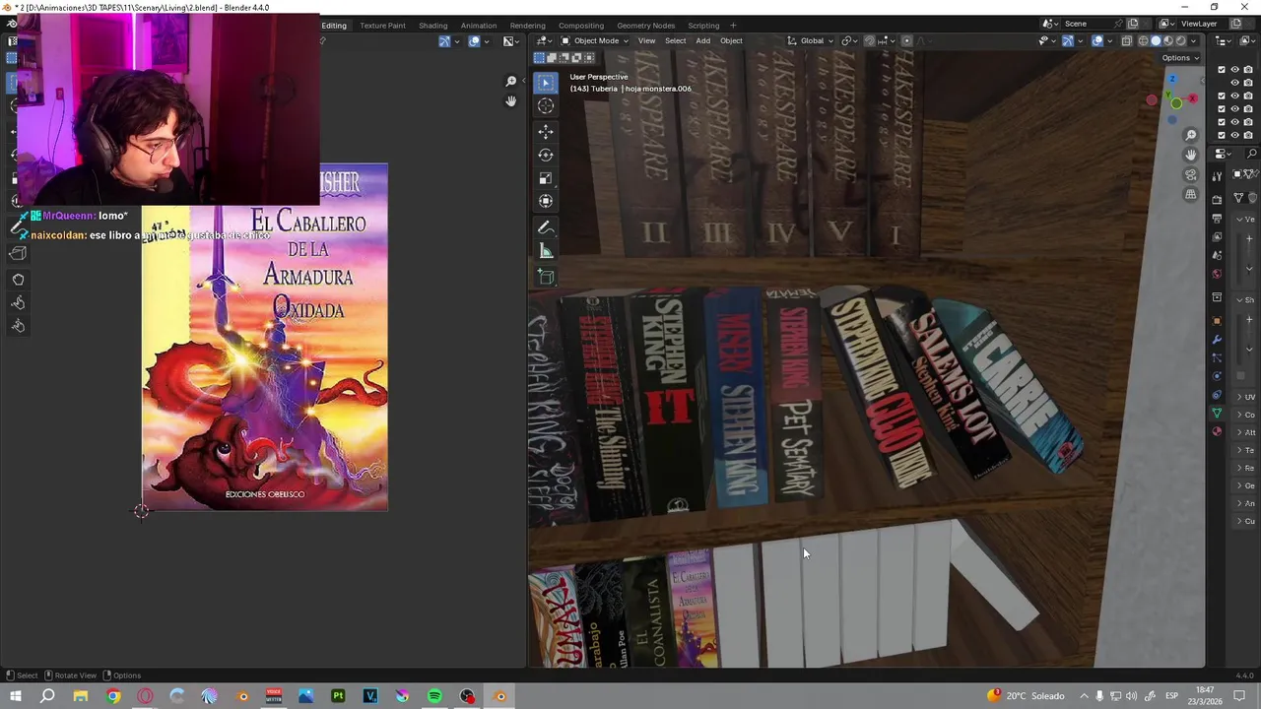
Task: Switch to Geometry Nodes workspace tab
Action: (645, 25)
